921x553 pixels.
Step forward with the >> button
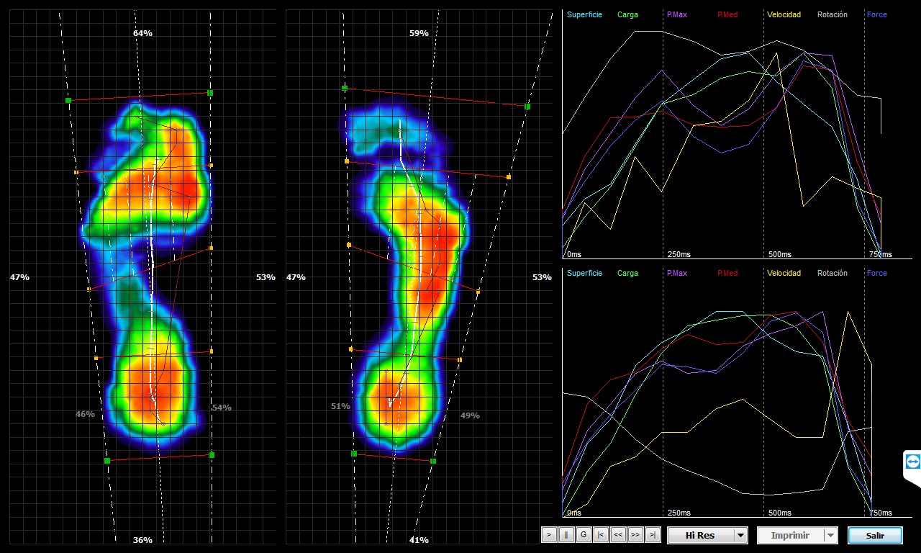[635, 535]
